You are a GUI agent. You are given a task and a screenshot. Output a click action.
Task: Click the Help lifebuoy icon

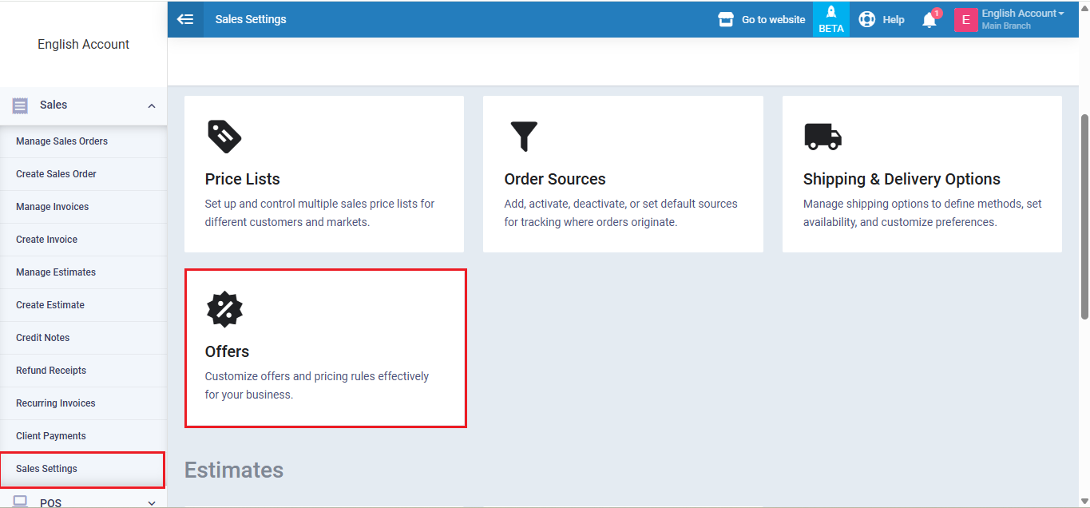pos(867,19)
